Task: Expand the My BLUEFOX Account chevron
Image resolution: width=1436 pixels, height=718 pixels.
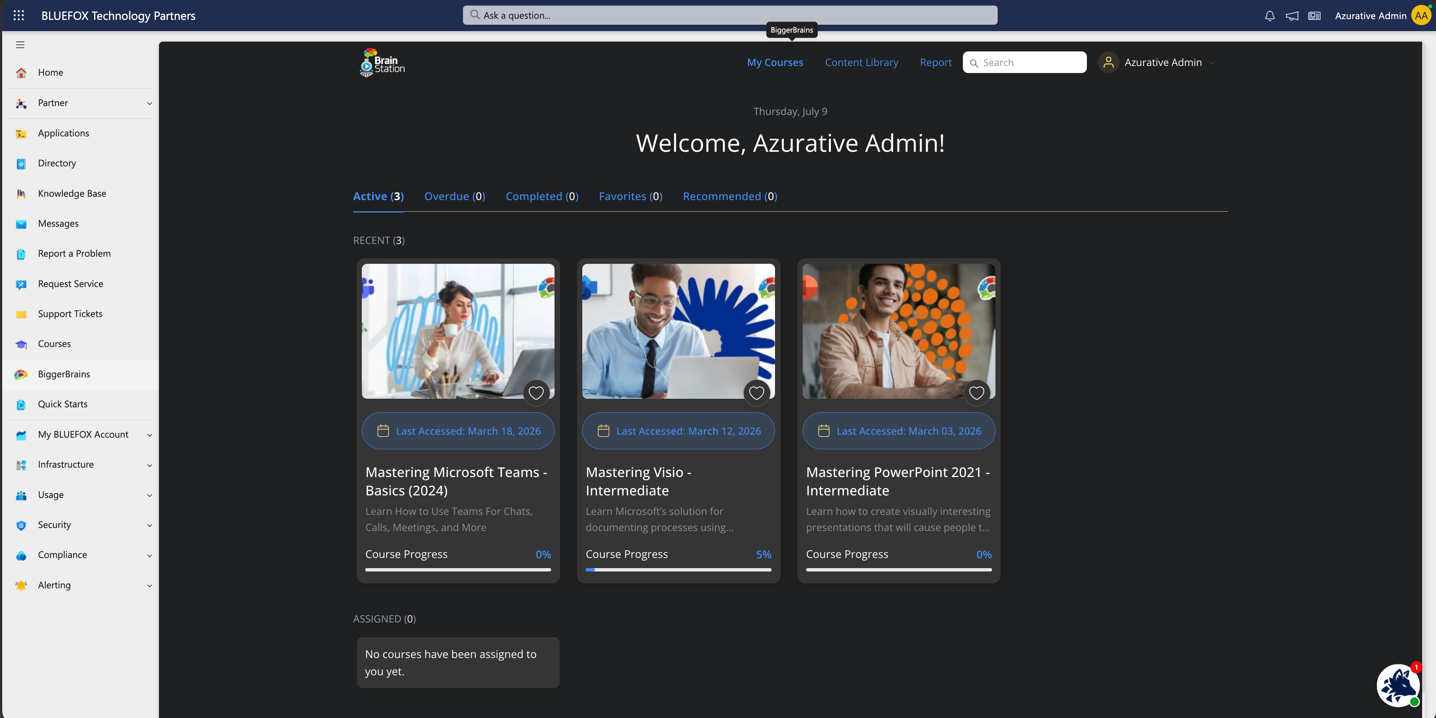Action: coord(149,435)
